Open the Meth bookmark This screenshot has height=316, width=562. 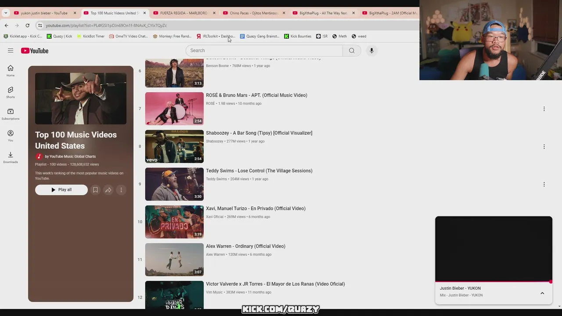click(339, 36)
